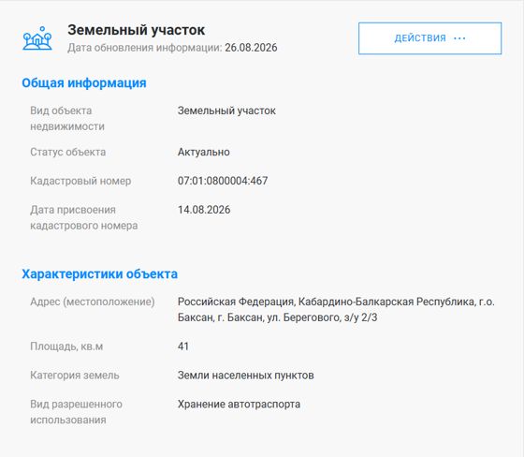Select update date 26.08.2026
This screenshot has width=524, height=457.
click(251, 48)
